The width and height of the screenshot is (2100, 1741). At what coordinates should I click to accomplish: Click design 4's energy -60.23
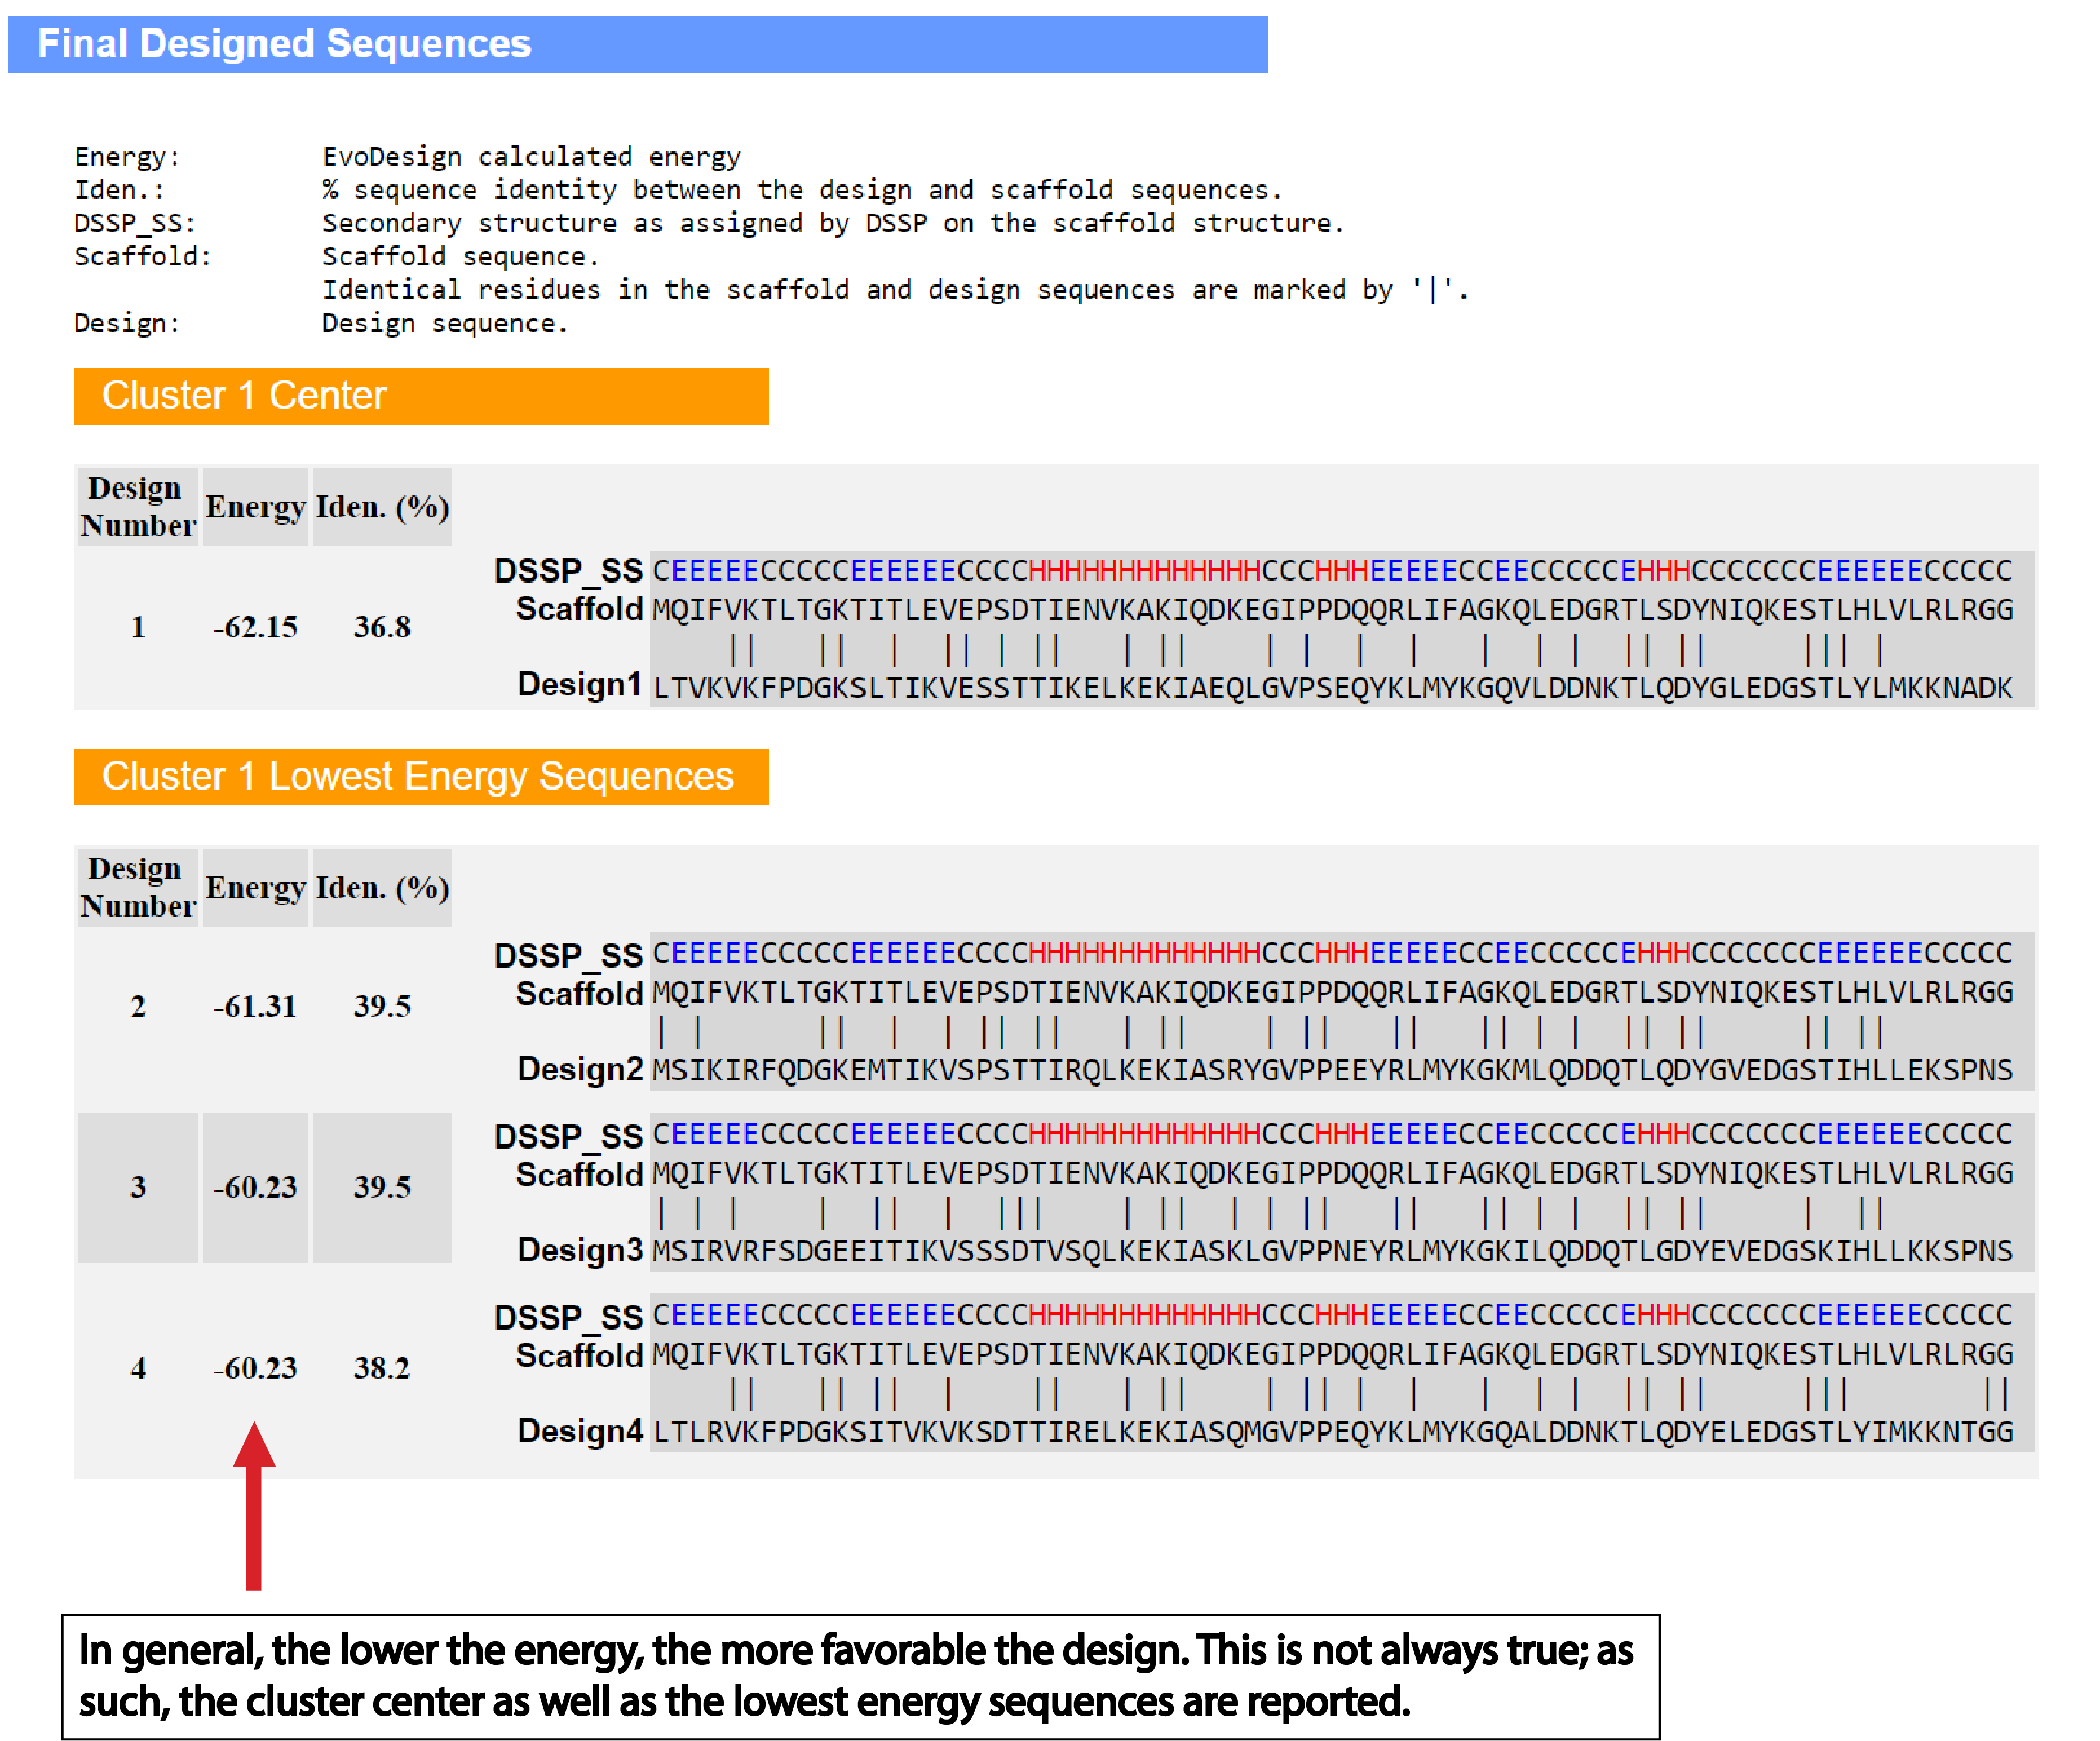pyautogui.click(x=255, y=1368)
